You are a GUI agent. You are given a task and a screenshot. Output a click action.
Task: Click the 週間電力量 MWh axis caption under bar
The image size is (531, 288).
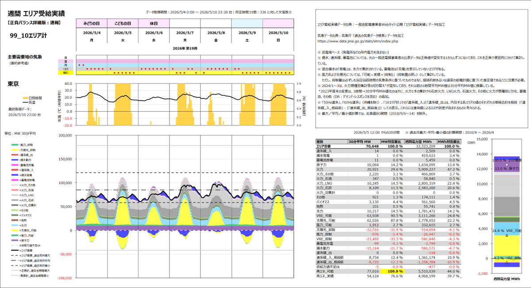508,279
